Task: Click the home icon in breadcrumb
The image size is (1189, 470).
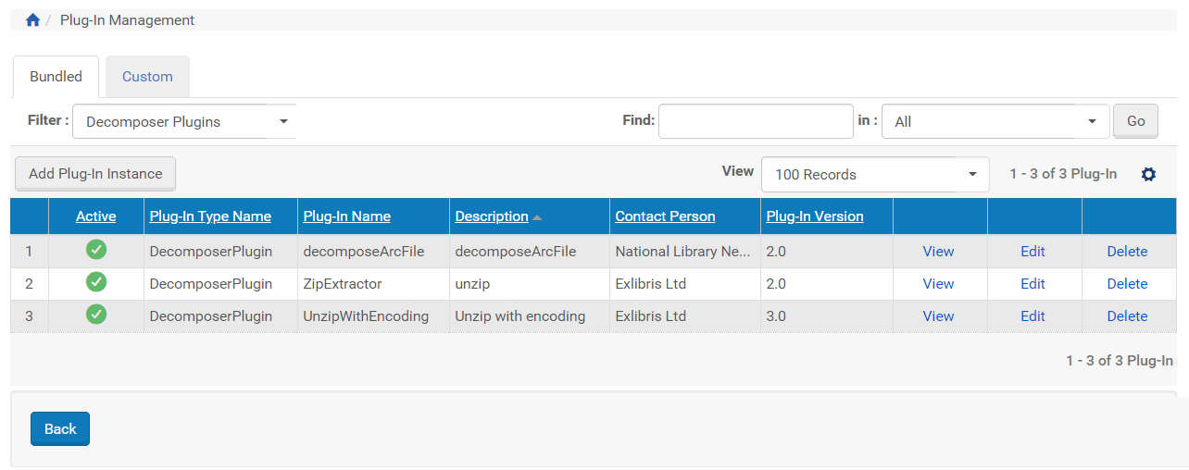Action: 32,20
